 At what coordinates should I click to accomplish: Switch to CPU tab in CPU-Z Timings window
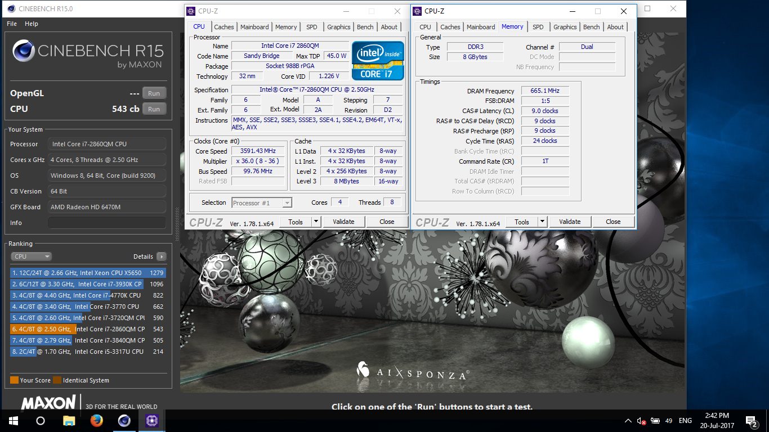426,27
